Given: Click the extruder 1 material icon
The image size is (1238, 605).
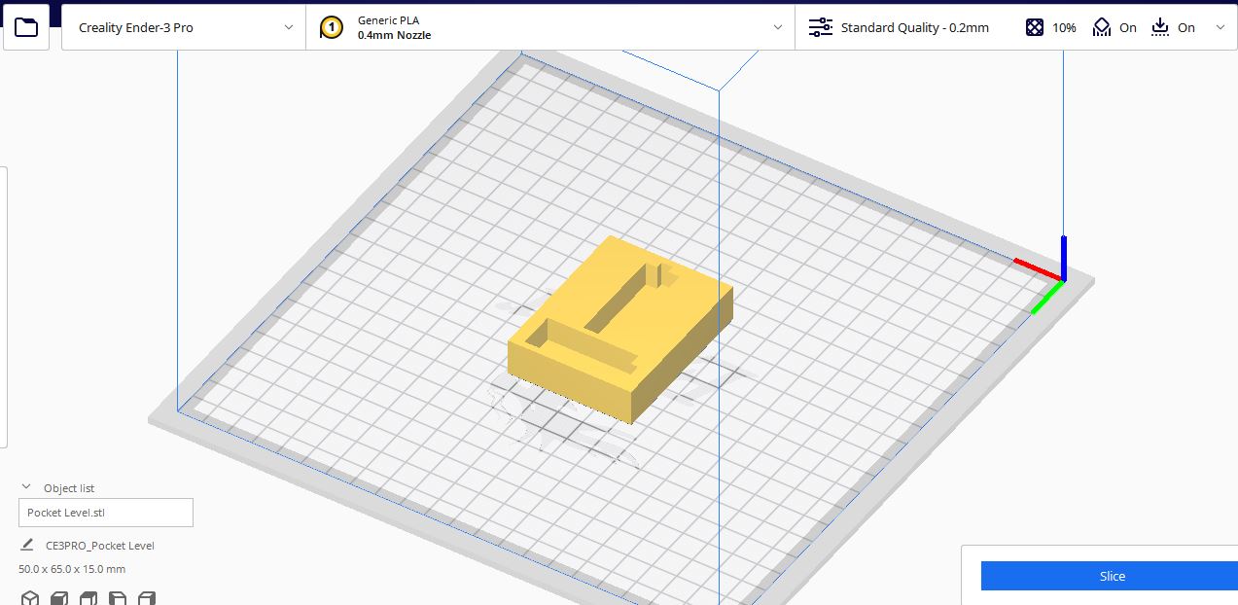Looking at the screenshot, I should 332,27.
